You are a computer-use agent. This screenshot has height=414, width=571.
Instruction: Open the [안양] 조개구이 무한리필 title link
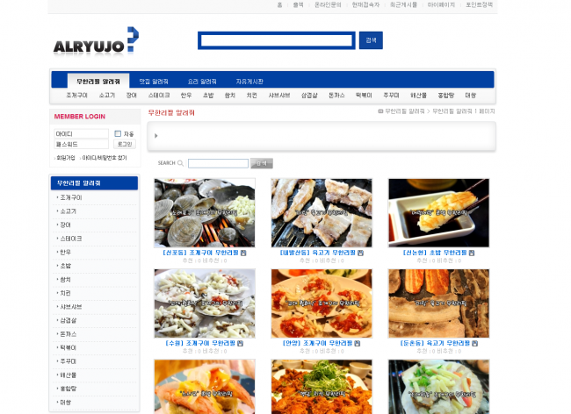click(317, 343)
